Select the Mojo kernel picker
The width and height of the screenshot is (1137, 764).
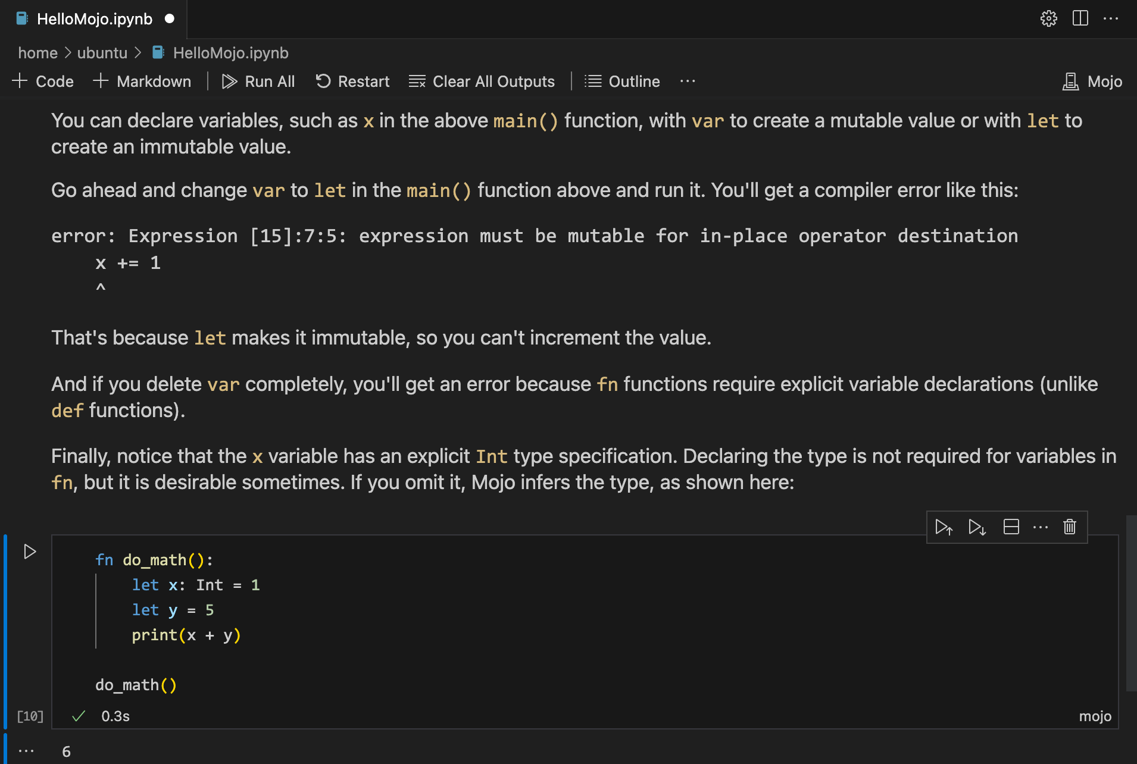tap(1092, 82)
